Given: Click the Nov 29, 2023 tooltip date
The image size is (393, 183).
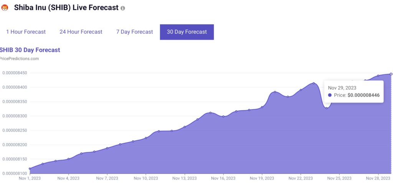Looking at the screenshot, I should point(342,88).
